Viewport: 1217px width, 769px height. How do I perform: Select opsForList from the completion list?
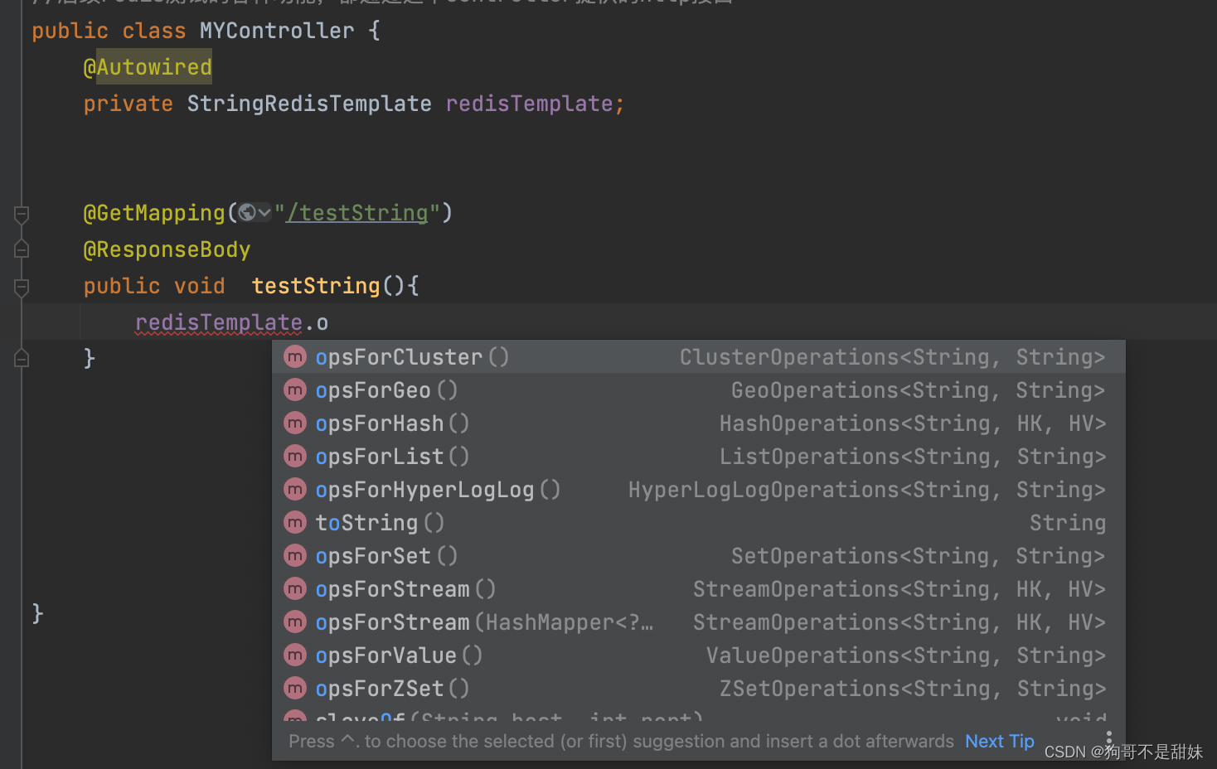[x=379, y=456]
